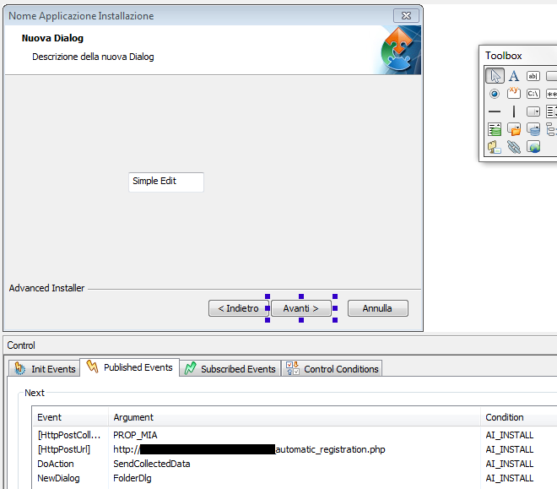Choose the hyperlink chain control tool
This screenshot has width=557, height=489.
tap(514, 147)
